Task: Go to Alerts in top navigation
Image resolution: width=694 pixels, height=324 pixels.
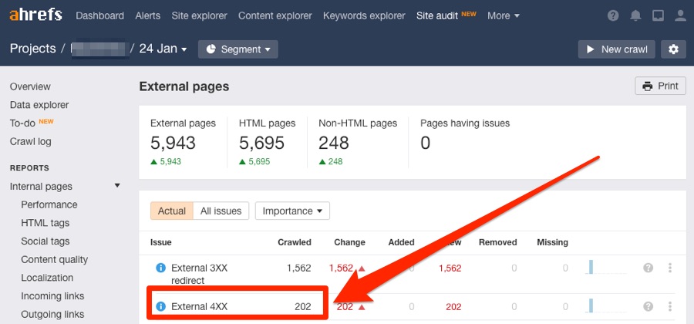Action: point(148,16)
